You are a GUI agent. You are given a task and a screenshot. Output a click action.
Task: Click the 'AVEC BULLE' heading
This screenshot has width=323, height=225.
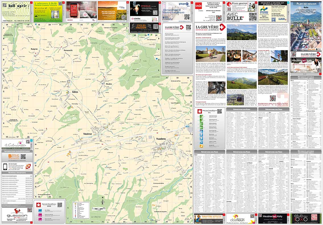coord(235,16)
